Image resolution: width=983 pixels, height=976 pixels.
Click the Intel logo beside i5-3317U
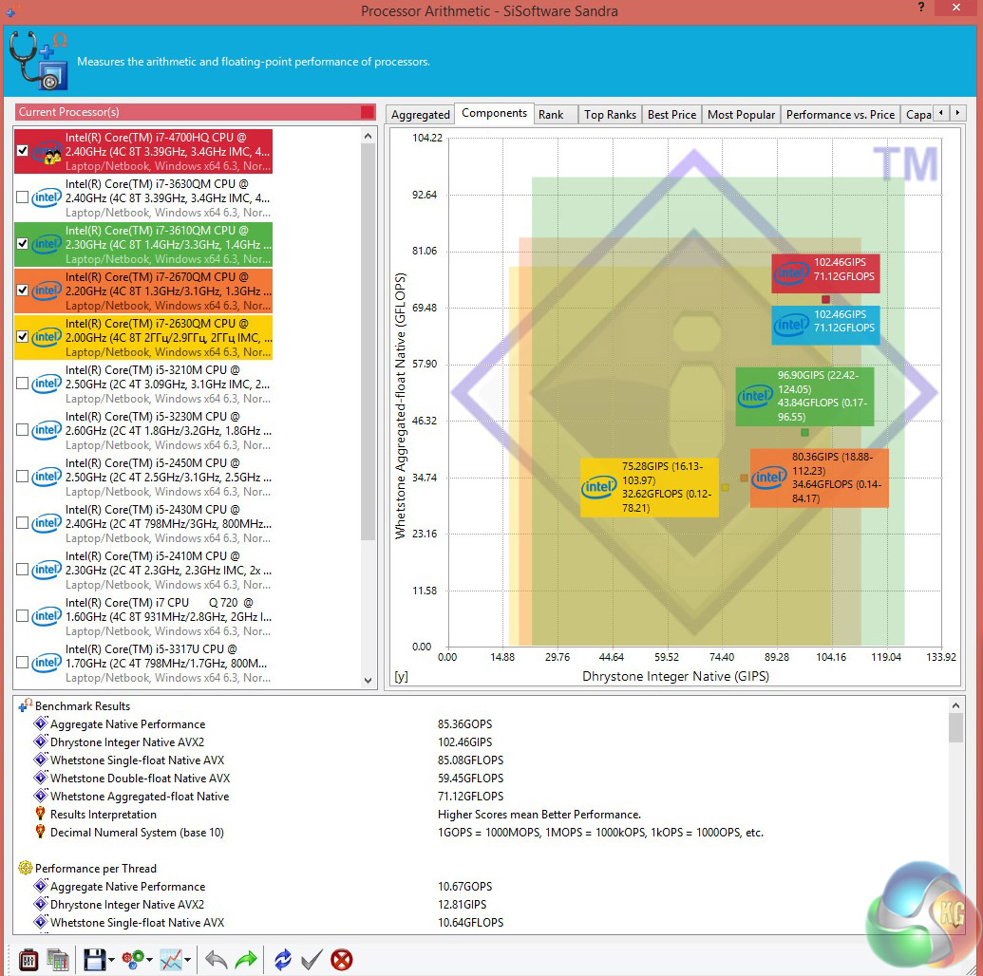click(47, 663)
